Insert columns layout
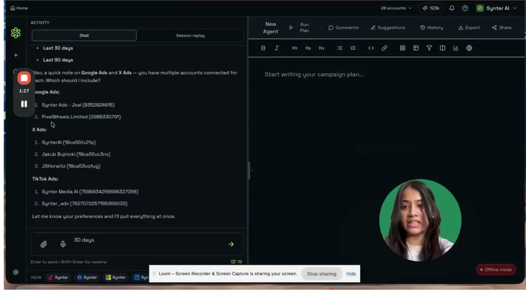The image size is (526, 296). (x=443, y=48)
